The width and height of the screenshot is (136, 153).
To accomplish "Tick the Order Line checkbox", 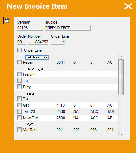I will click(19, 50).
